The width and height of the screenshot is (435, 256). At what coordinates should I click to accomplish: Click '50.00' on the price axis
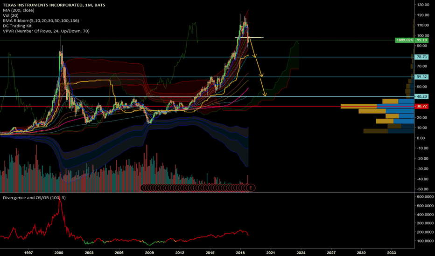423,87
